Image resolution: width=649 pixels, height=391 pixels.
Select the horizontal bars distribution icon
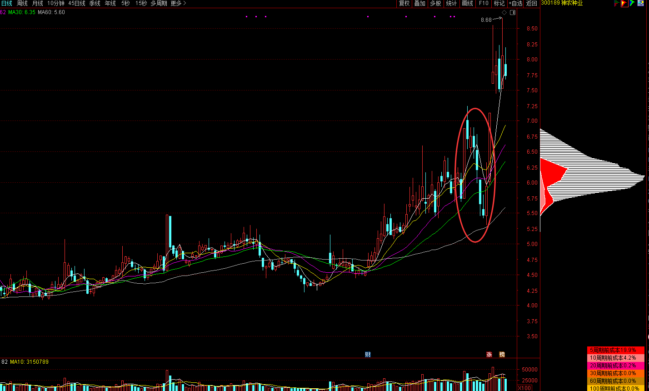617,3
